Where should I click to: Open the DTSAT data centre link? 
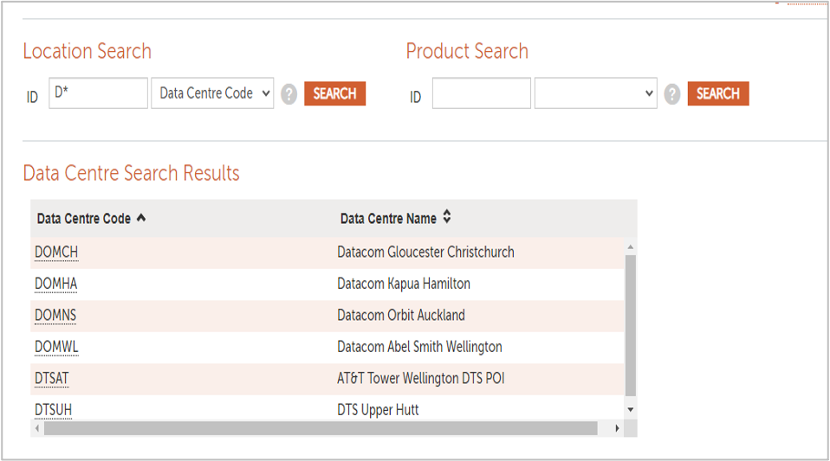tap(51, 379)
